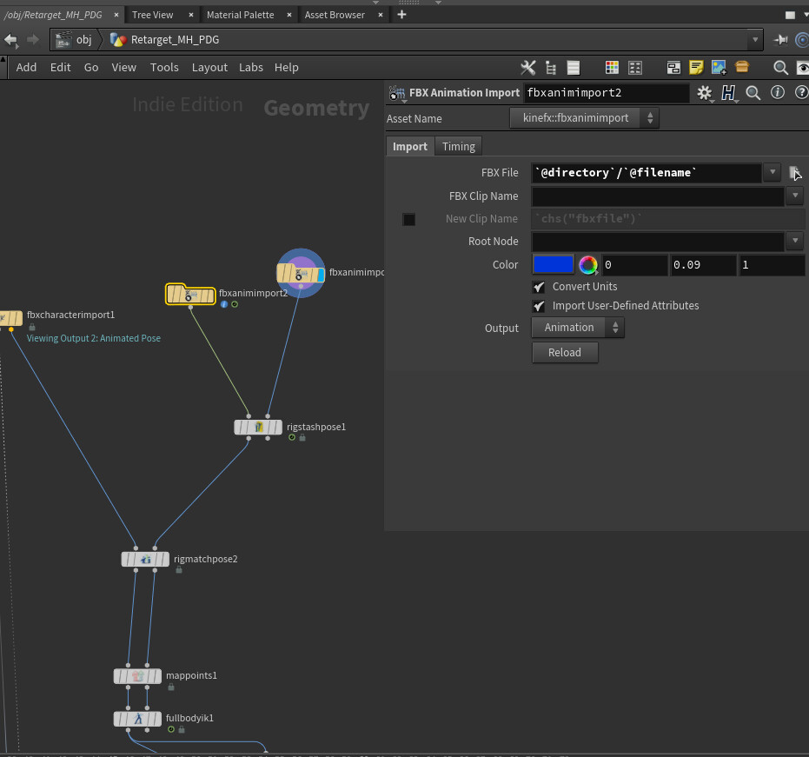Enable the New Clip Name checkbox
The image size is (809, 757).
(408, 219)
